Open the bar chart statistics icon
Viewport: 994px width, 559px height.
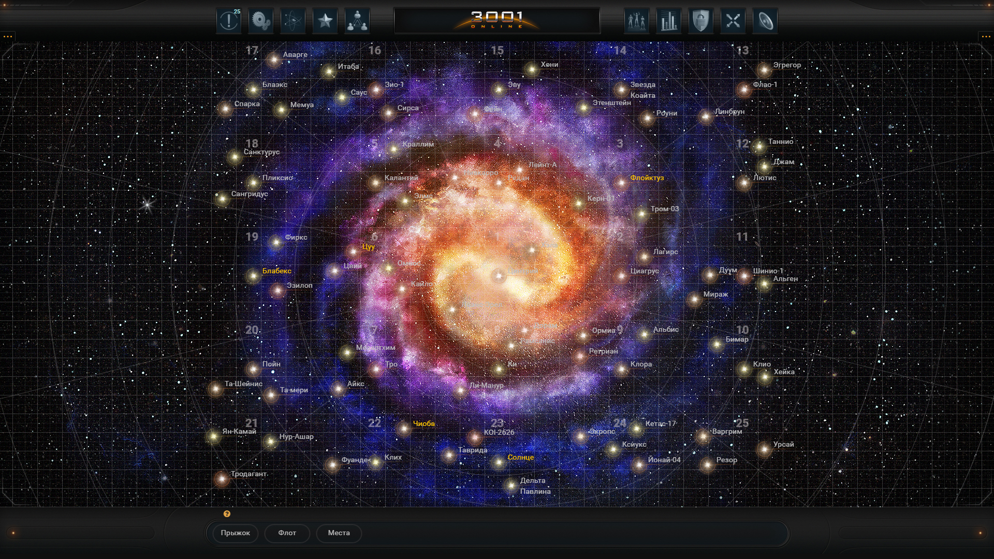pos(668,21)
